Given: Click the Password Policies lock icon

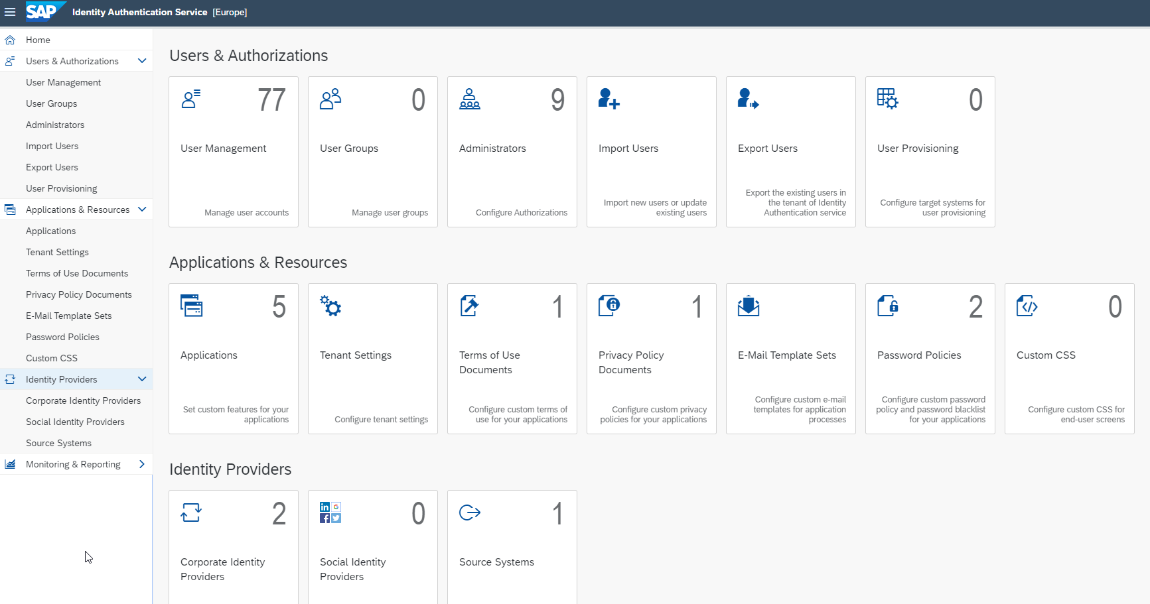Looking at the screenshot, I should pos(887,306).
